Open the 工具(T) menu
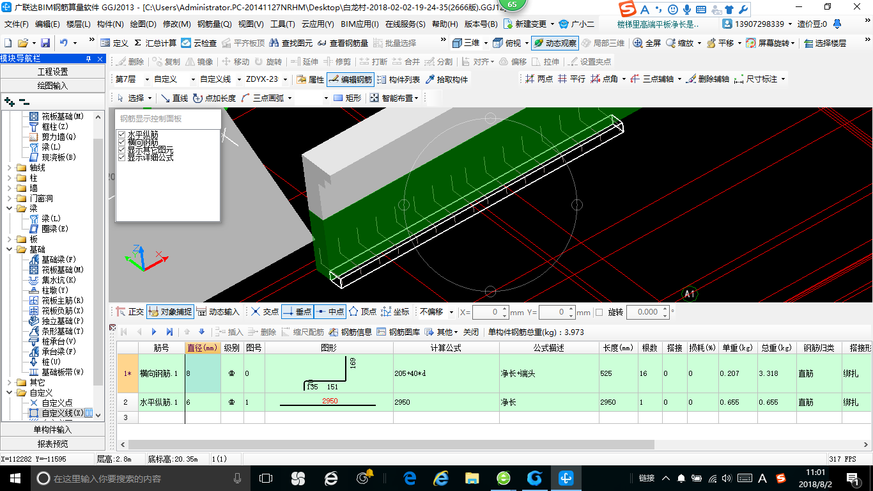 pos(282,24)
